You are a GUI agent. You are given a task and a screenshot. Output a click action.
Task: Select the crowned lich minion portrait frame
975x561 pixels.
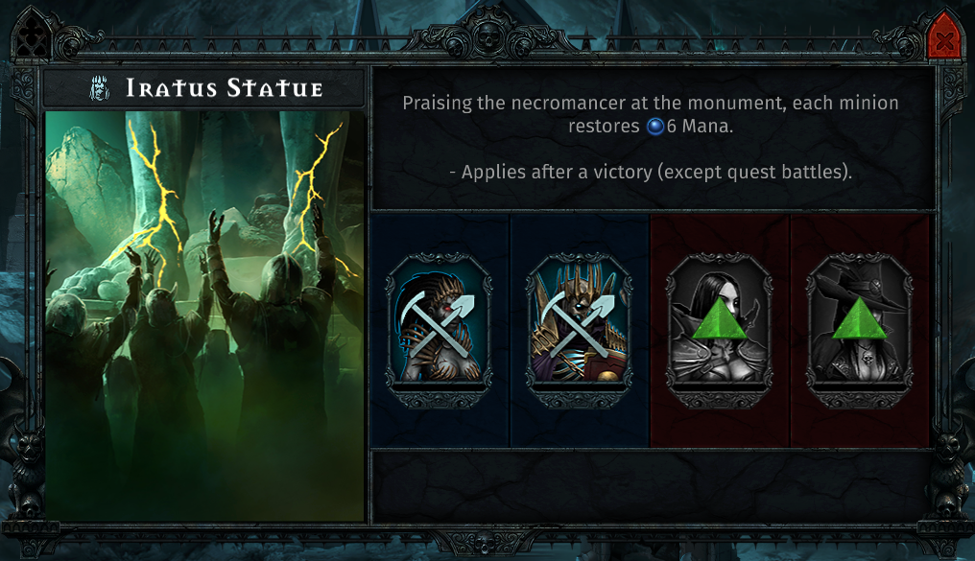pyautogui.click(x=580, y=330)
